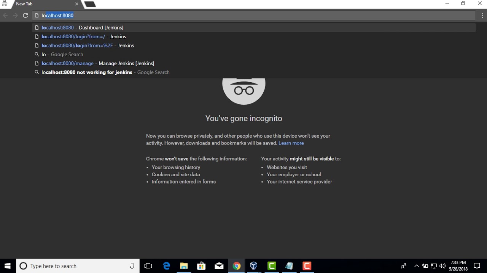Switch to Google Chrome on the taskbar
This screenshot has height=273, width=487.
pos(237,266)
